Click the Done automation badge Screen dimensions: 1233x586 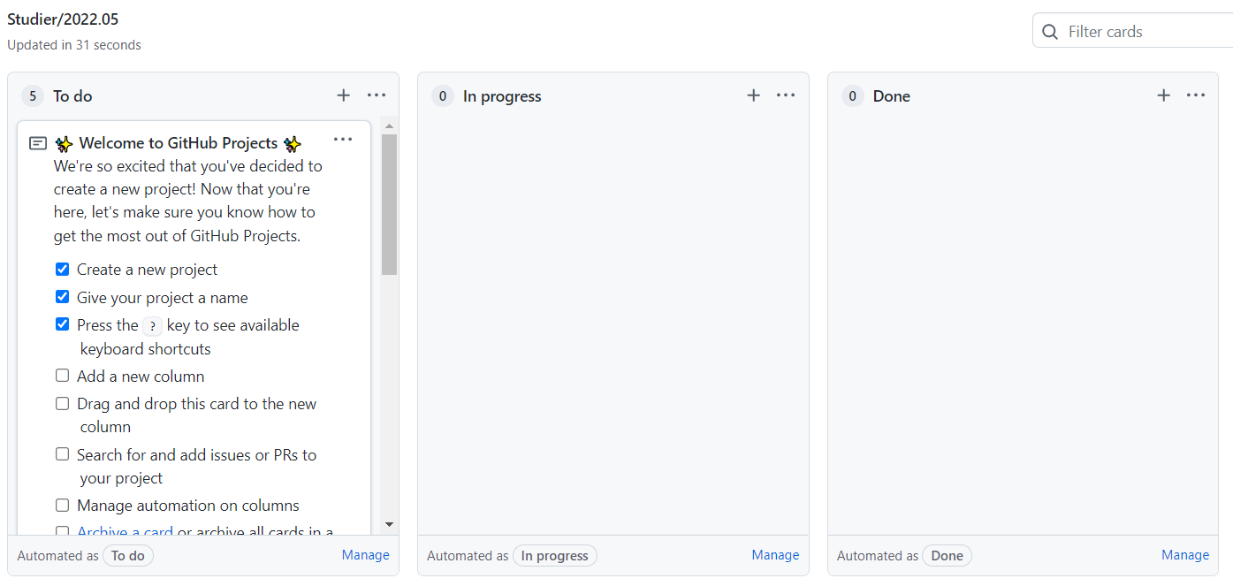[947, 556]
